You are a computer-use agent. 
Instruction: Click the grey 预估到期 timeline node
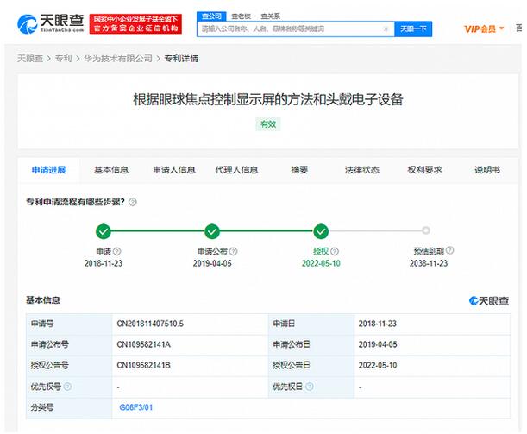click(426, 230)
